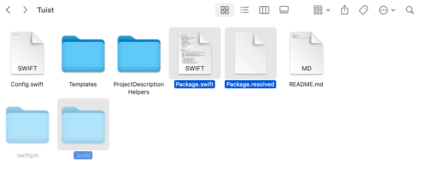Go forward with the right chevron
Screen dimensions: 421x192
[25, 10]
